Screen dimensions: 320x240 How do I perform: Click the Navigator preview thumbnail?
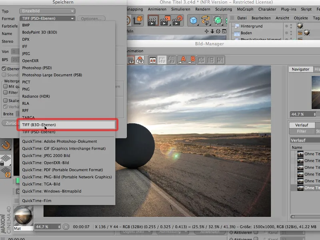(316, 92)
